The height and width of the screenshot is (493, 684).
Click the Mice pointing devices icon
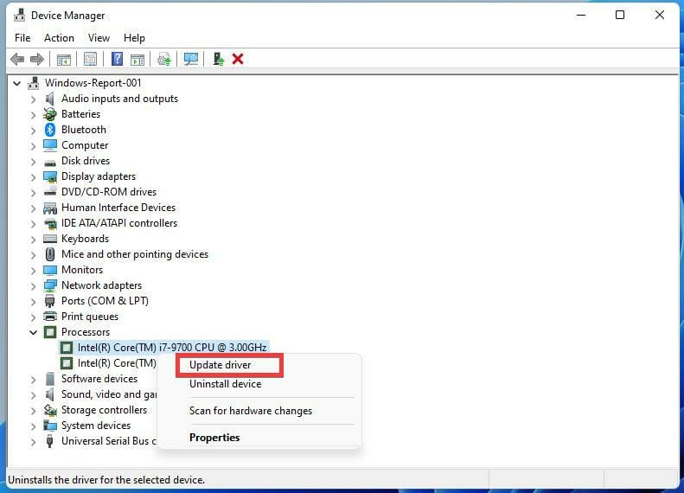[x=50, y=254]
